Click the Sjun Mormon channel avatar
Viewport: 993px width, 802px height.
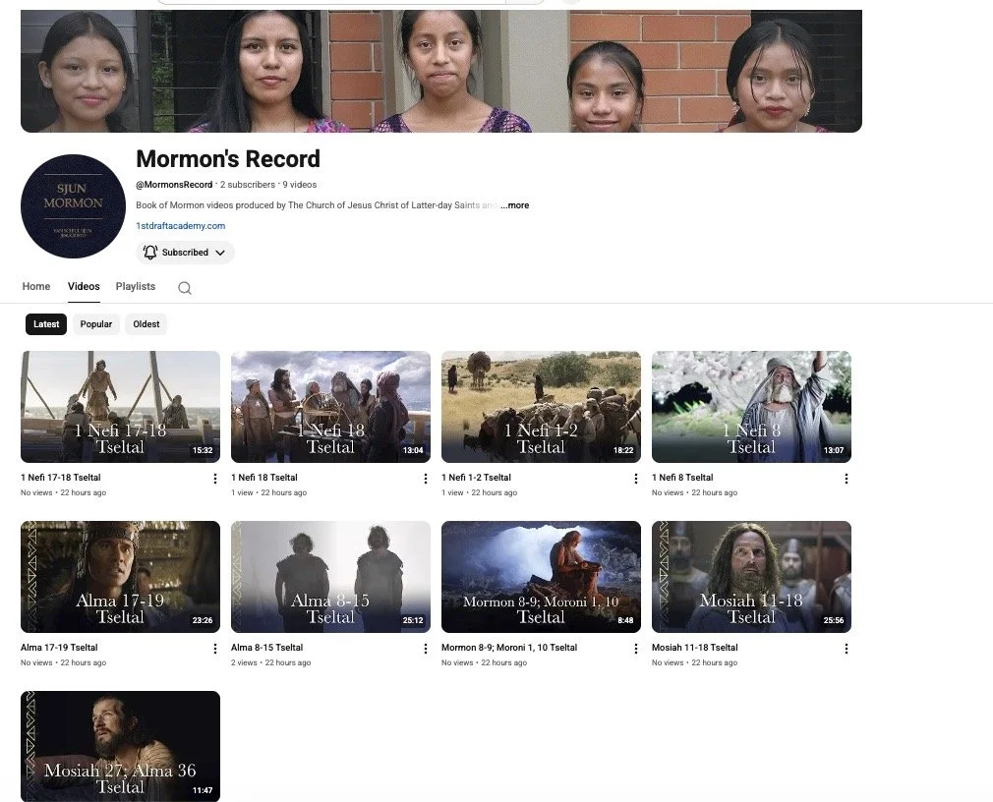click(x=73, y=206)
